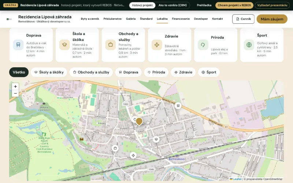Click the cross icon in Zdravie card
Screen dimensions: 293x183
(x=157, y=45)
